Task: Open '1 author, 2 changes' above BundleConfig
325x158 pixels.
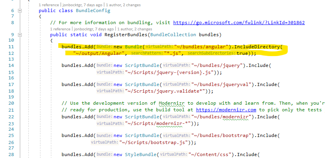Action: (123, 5)
